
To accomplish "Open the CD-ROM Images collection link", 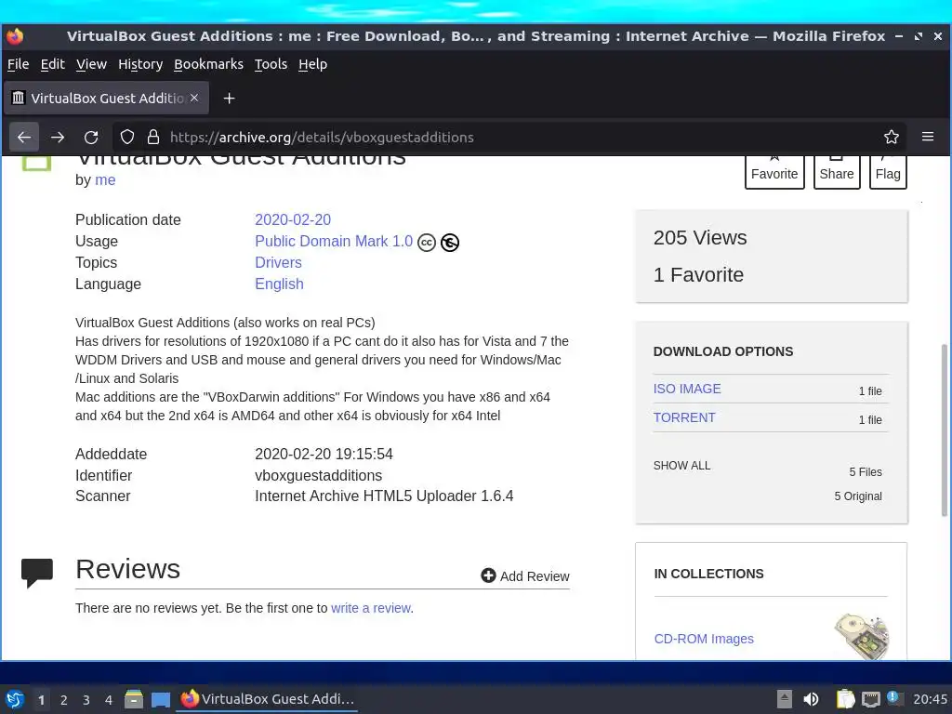I will pyautogui.click(x=704, y=639).
